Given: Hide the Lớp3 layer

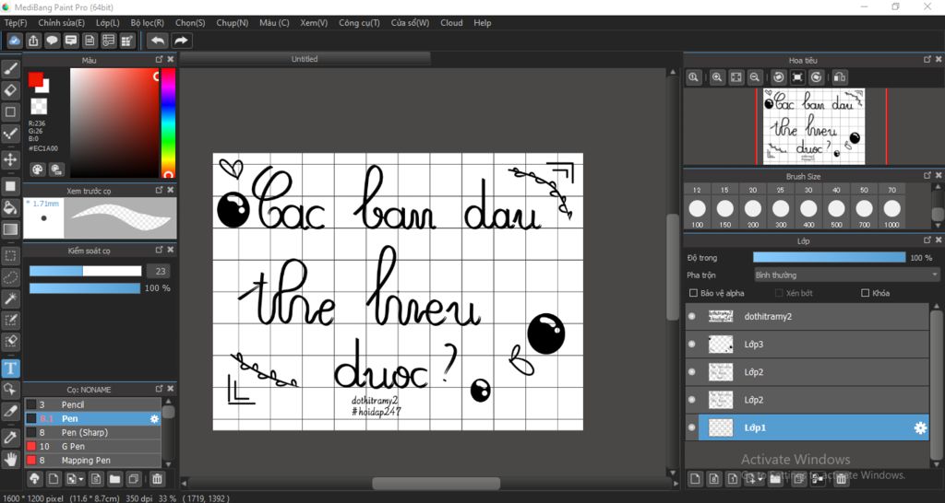Looking at the screenshot, I should point(692,345).
